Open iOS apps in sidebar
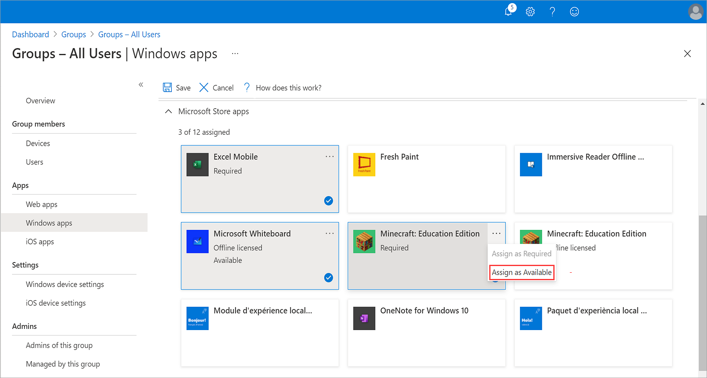The width and height of the screenshot is (707, 378). (x=40, y=242)
